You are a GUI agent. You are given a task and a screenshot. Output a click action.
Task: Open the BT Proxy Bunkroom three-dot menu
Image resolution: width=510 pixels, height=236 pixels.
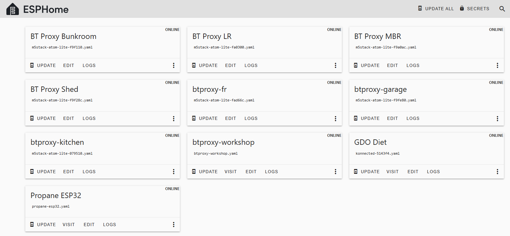click(x=174, y=65)
